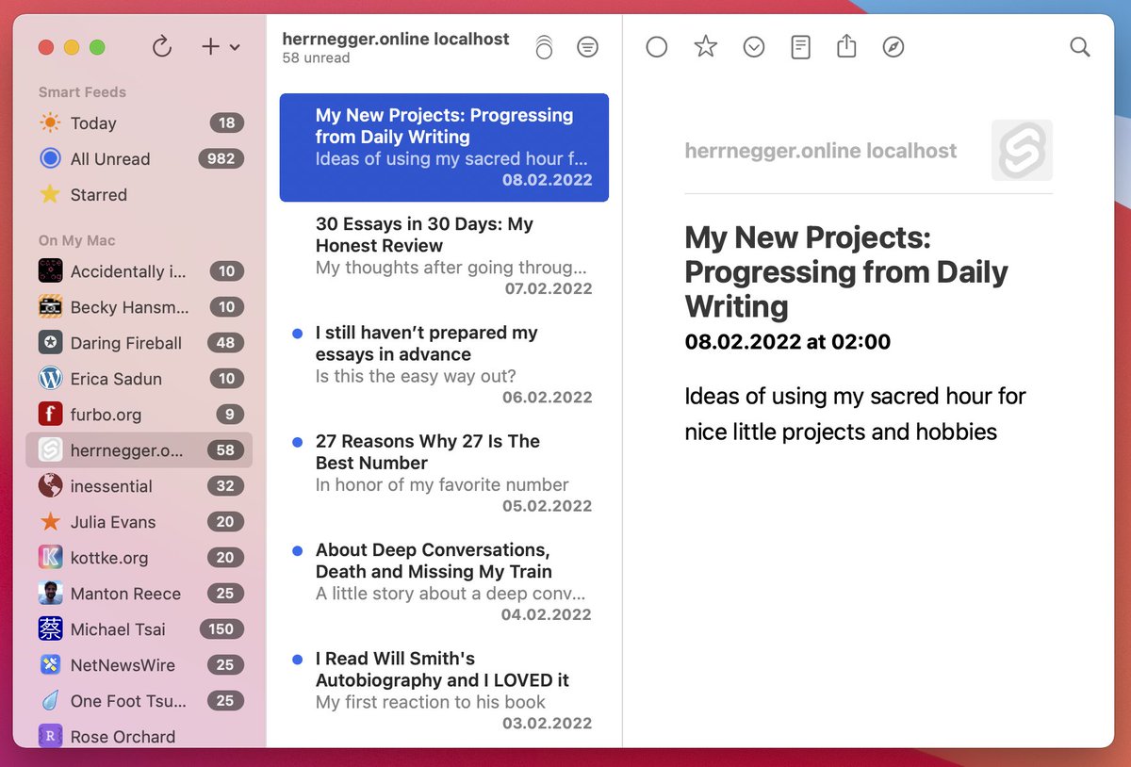1131x767 pixels.
Task: Click the article title link in the reading pane
Action: point(846,271)
